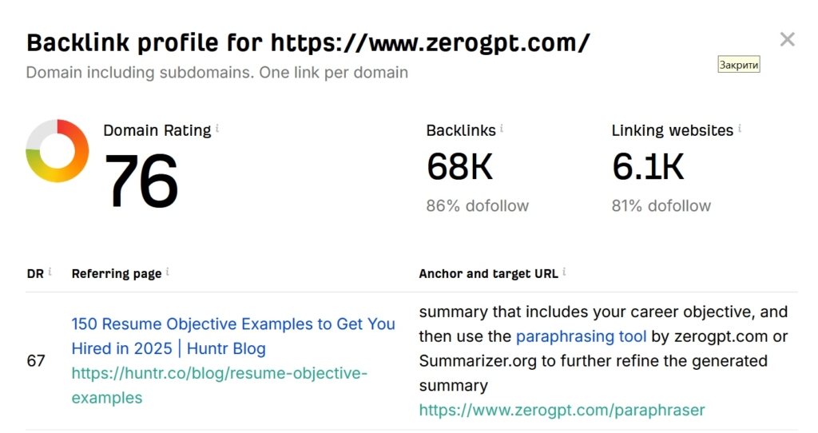This screenshot has height=433, width=818.
Task: Click the info icon beside Linking websites
Action: pyautogui.click(x=740, y=128)
